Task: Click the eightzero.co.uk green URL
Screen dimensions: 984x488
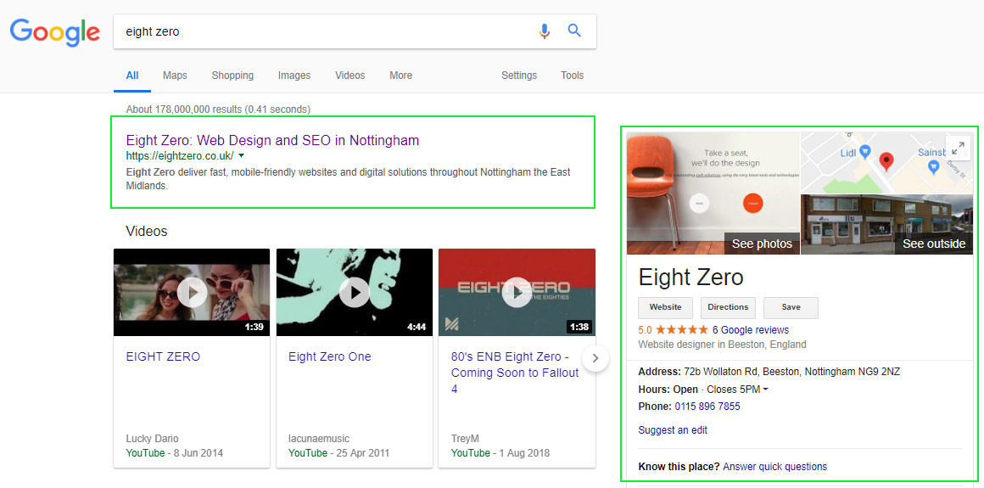Action: (180, 156)
